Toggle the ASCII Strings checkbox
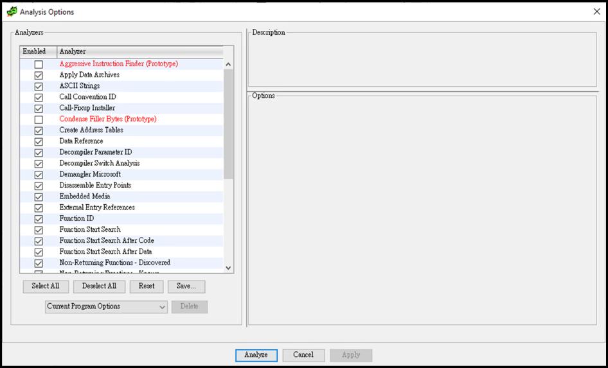Screen dimensions: 608x368 coord(39,87)
